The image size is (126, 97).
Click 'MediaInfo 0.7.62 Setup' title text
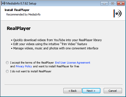point(21,3)
